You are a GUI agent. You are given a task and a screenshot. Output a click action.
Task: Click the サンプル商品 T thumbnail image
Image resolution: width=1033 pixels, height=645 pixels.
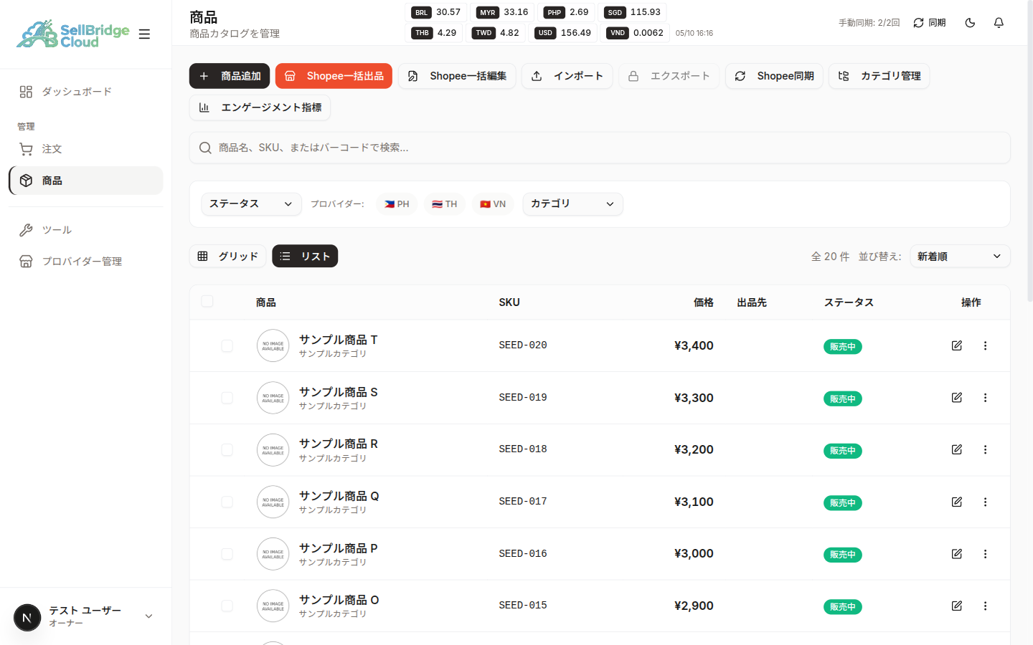click(273, 346)
